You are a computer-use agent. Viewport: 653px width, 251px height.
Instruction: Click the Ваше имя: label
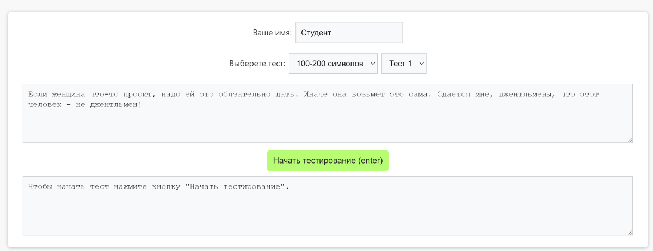(272, 33)
